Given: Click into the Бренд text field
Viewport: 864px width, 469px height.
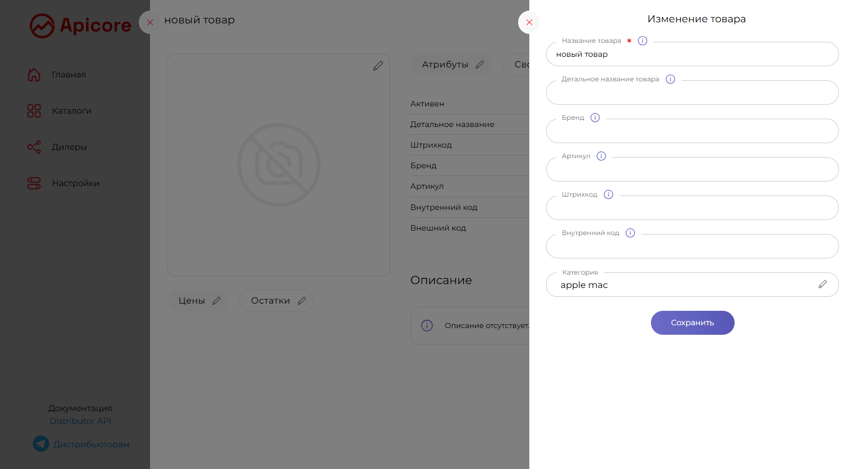Looking at the screenshot, I should [x=692, y=131].
